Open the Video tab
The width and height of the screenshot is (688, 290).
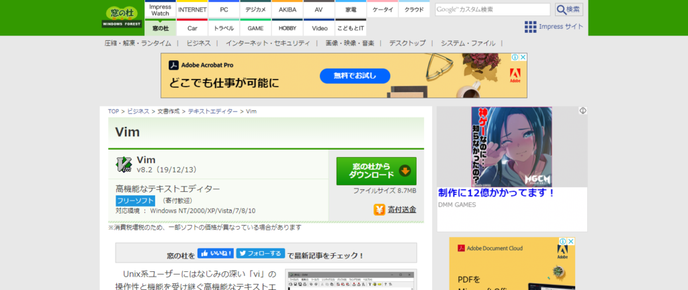coord(320,28)
